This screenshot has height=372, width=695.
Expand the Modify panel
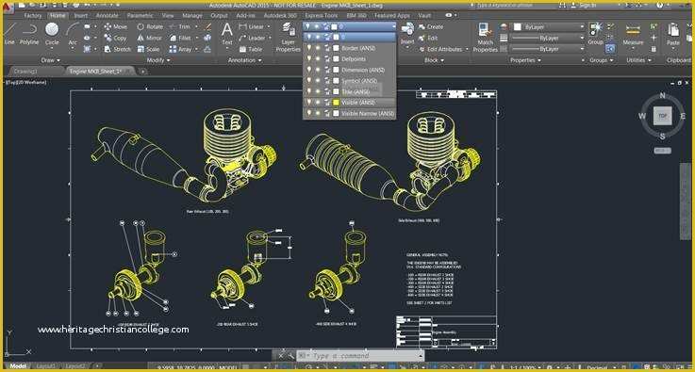pyautogui.click(x=158, y=59)
